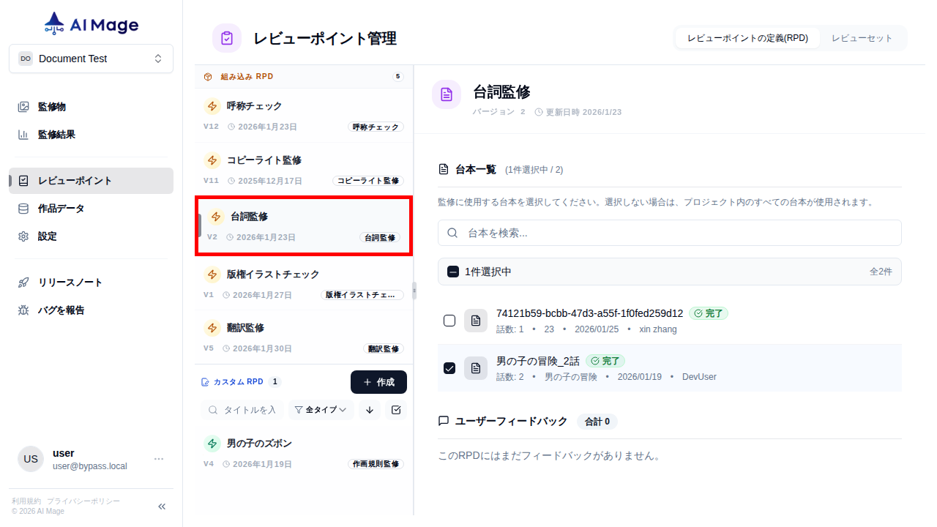Click the 翻訳監修 lightning bolt icon

pyautogui.click(x=212, y=327)
